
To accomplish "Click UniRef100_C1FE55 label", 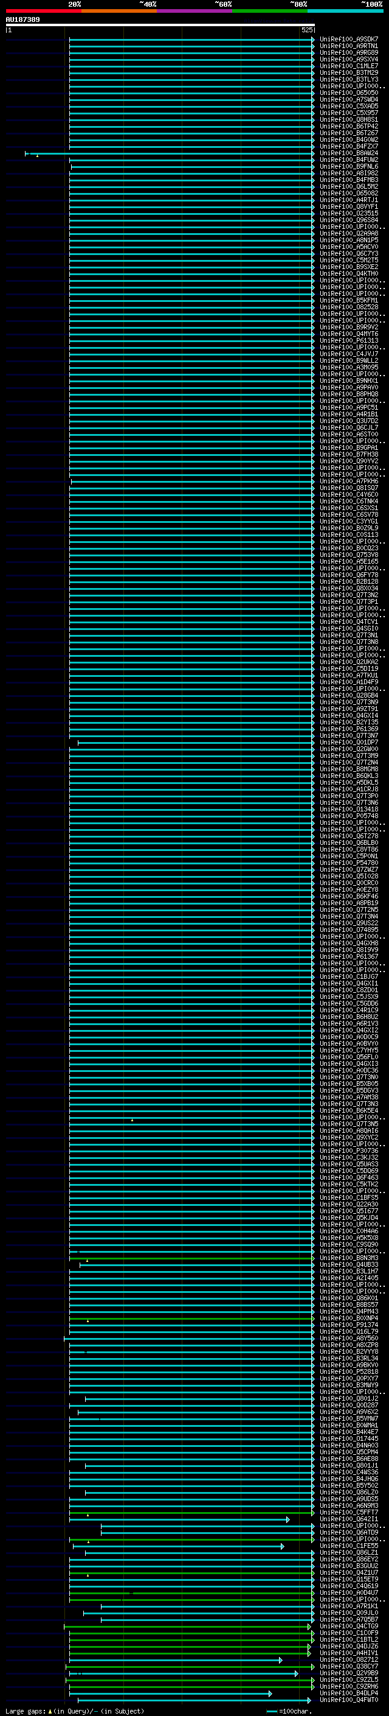I will [348, 1546].
